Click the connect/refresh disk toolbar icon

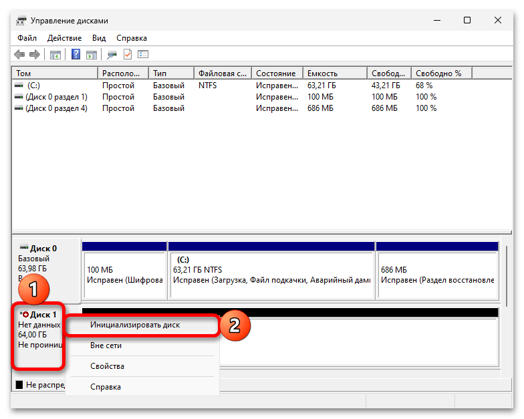click(x=112, y=55)
